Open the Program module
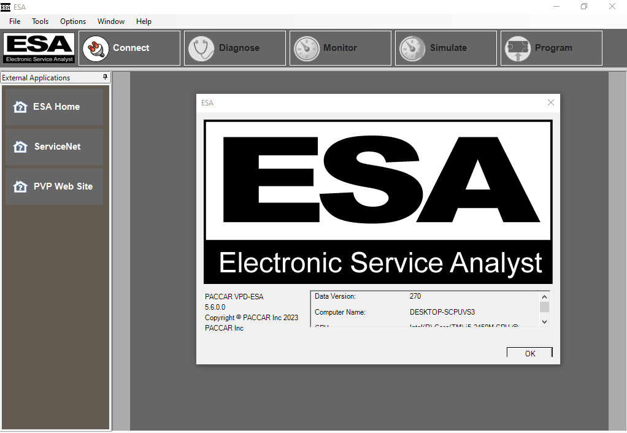Screen dimensions: 627x433 click(x=550, y=48)
